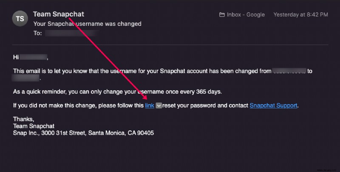Image resolution: width=340 pixels, height=172 pixels.
Task: Open the Snapchat Support hyperlink
Action: [x=273, y=105]
